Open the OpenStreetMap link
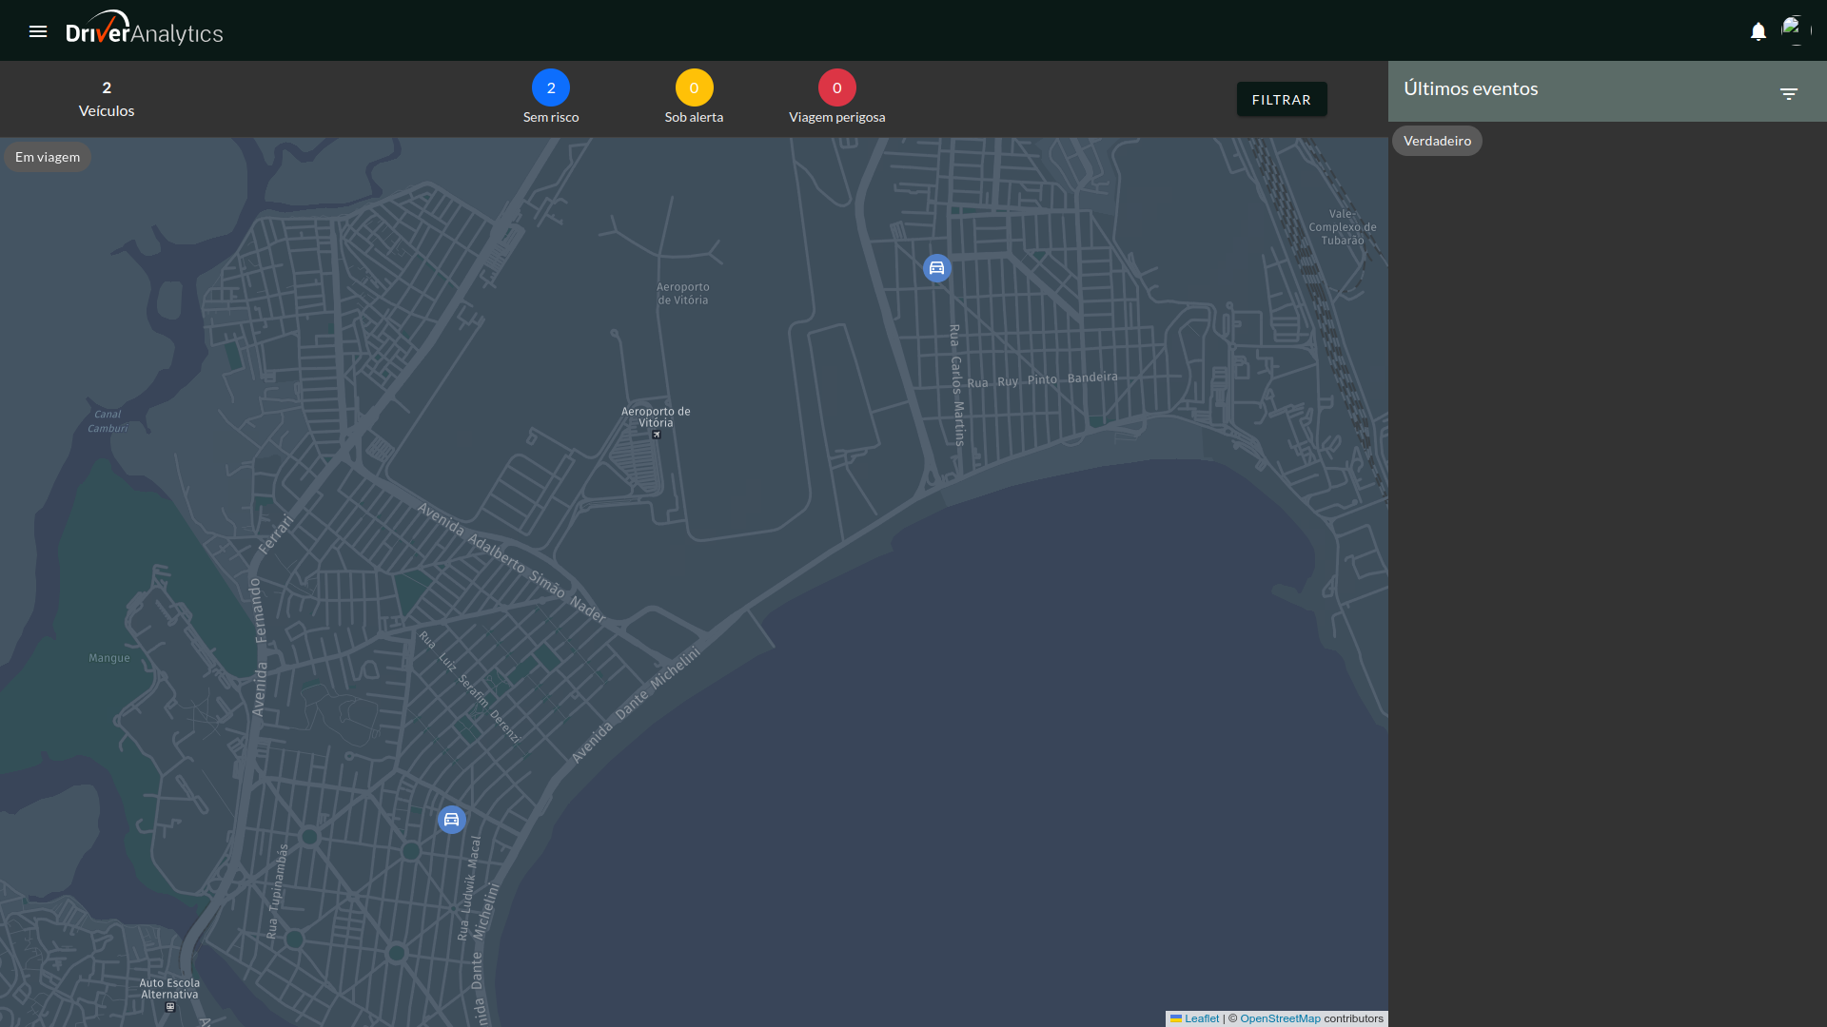Image resolution: width=1827 pixels, height=1027 pixels. [x=1279, y=1018]
